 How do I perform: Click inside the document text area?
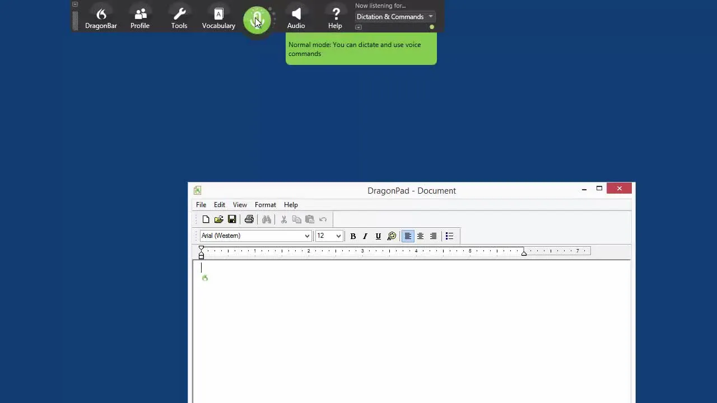[x=412, y=331]
